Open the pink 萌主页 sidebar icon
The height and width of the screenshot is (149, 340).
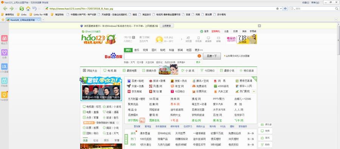click(4, 38)
